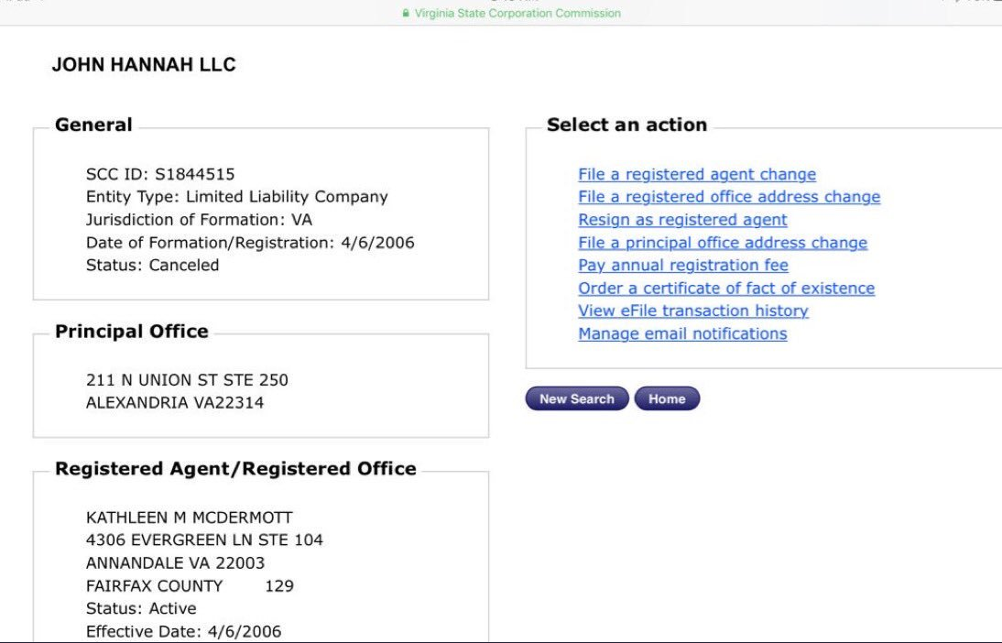The image size is (1002, 643).
Task: Click the Status: Canceled line
Action: point(152,266)
